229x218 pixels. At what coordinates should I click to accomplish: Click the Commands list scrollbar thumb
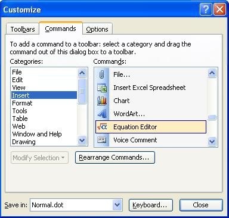point(212,117)
